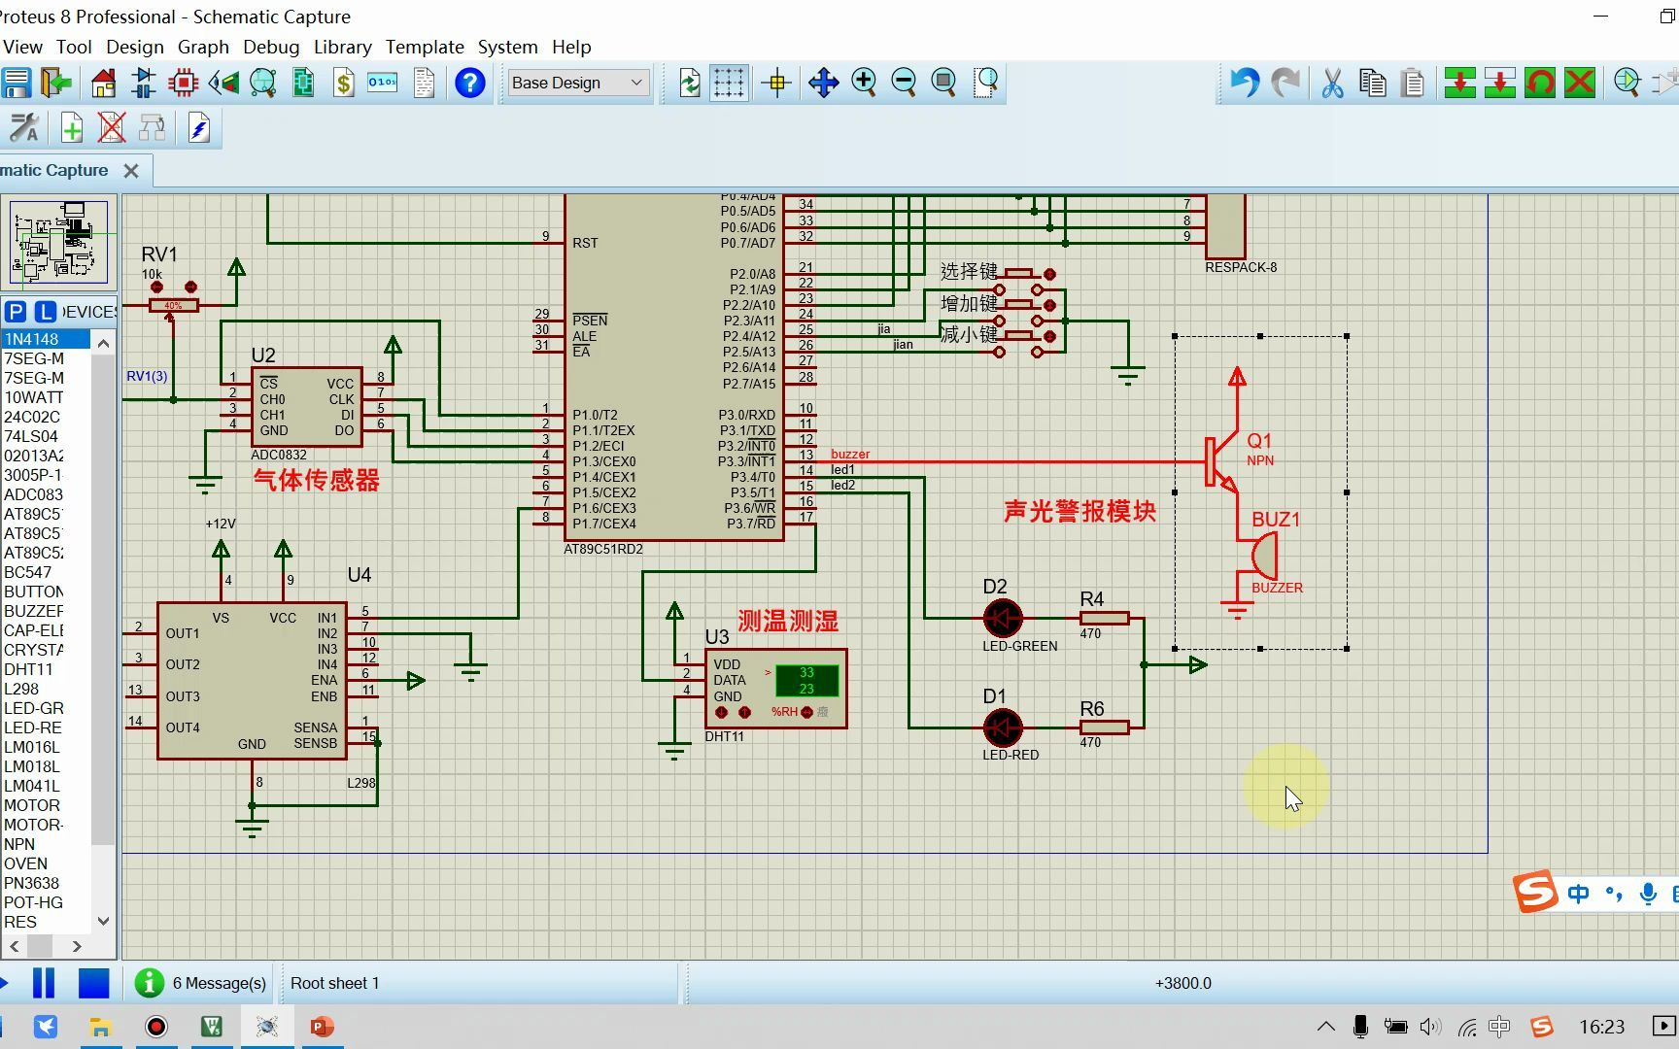This screenshot has width=1679, height=1049.
Task: Click the device list scroll-up arrow
Action: [x=104, y=343]
